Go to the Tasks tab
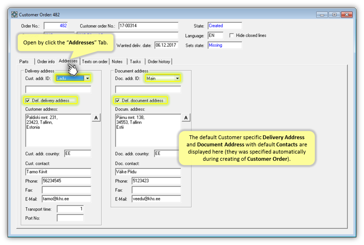The width and height of the screenshot is (364, 245). 135,62
